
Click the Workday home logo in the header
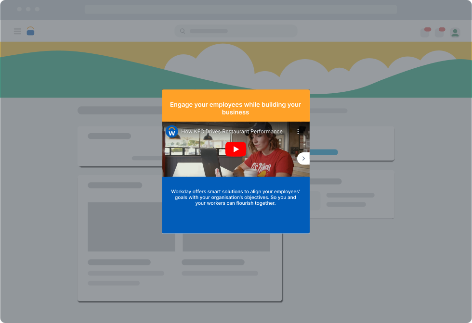pyautogui.click(x=30, y=31)
